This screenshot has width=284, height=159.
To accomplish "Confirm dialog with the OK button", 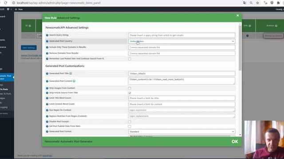I will pos(235,141).
